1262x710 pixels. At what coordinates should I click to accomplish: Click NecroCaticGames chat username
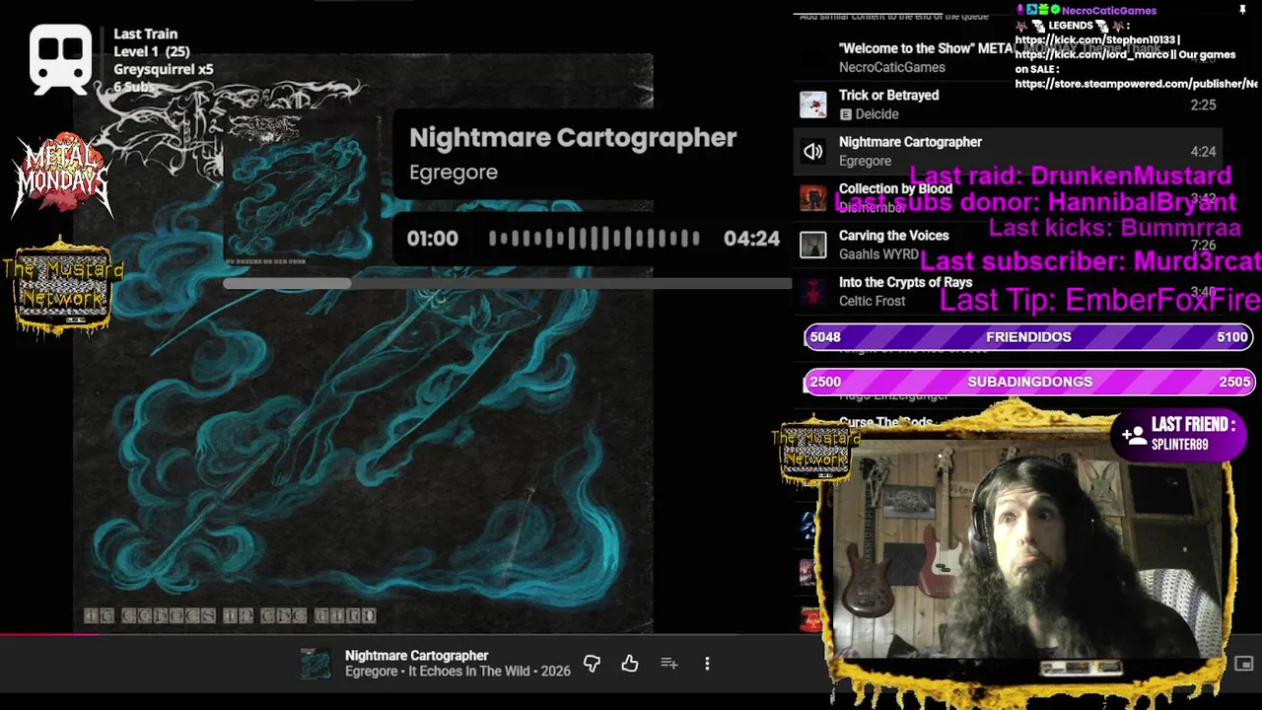click(x=1109, y=11)
